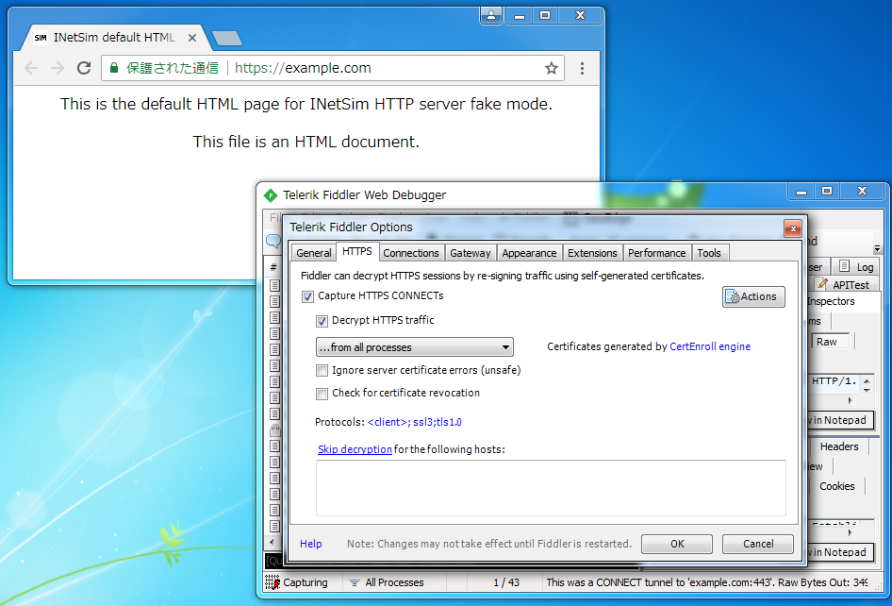This screenshot has width=892, height=606.
Task: Click the Log tab document icon
Action: tap(845, 266)
